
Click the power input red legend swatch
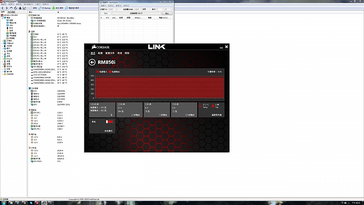click(98, 72)
